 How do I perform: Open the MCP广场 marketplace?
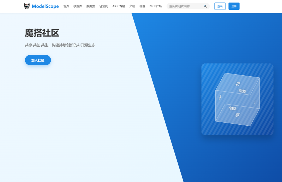tap(156, 6)
